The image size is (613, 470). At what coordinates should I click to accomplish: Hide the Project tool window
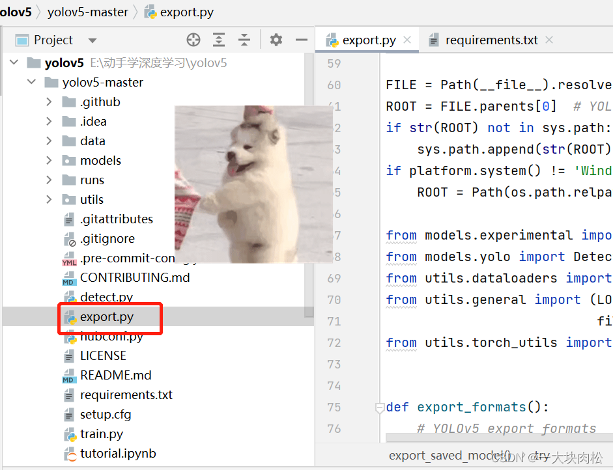[x=302, y=40]
